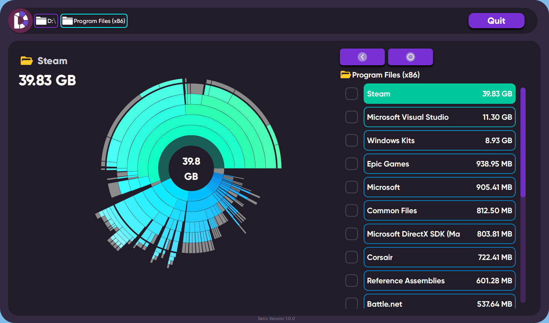This screenshot has width=549, height=323.
Task: Open the Corsair 722.41 MB row
Action: tap(440, 257)
